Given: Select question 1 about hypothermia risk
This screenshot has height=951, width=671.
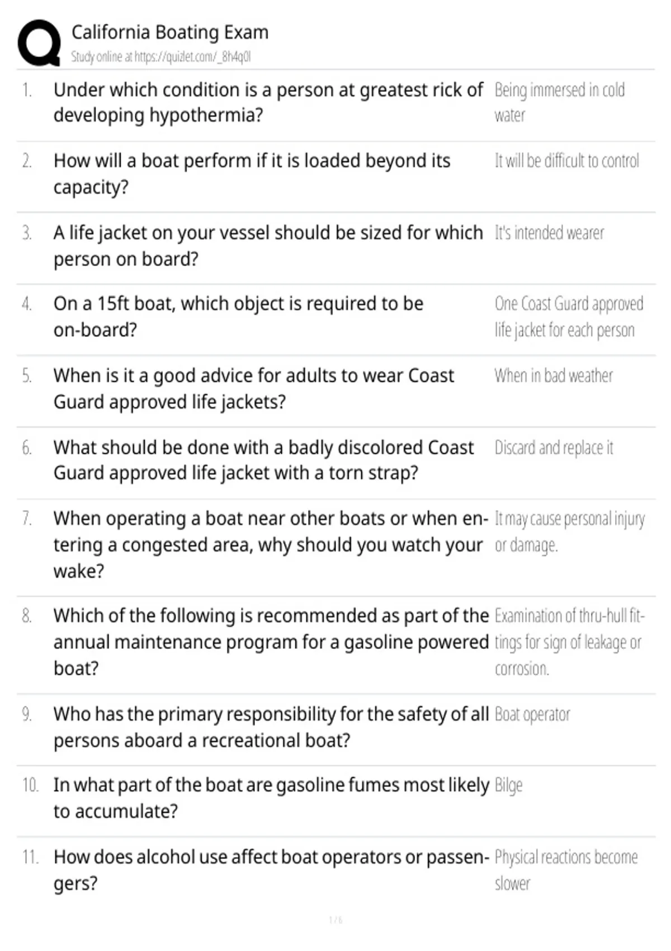Looking at the screenshot, I should (x=268, y=102).
